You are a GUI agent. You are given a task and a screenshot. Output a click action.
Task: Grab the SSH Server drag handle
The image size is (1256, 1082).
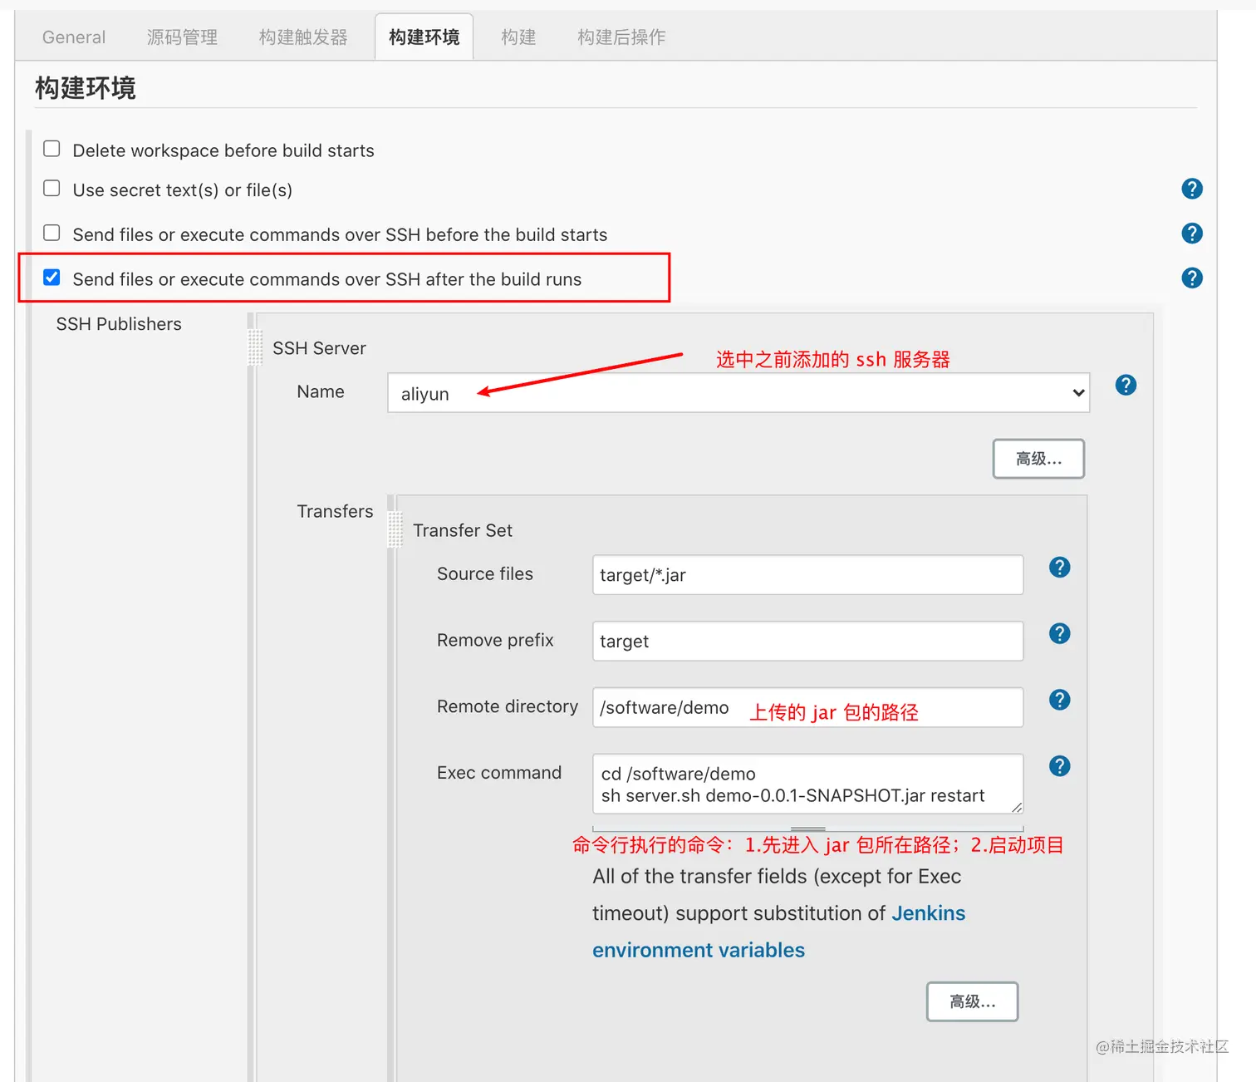[x=255, y=347]
